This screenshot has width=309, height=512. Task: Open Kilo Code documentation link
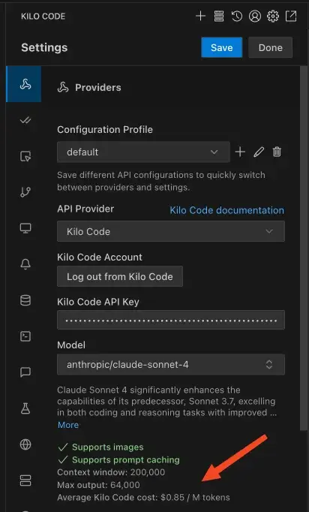(x=226, y=210)
